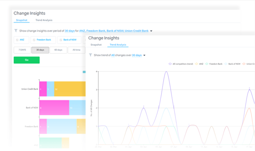255x151 pixels.
Task: Switch to the Trend Analysis tab in the left panel
Action: (x=44, y=20)
